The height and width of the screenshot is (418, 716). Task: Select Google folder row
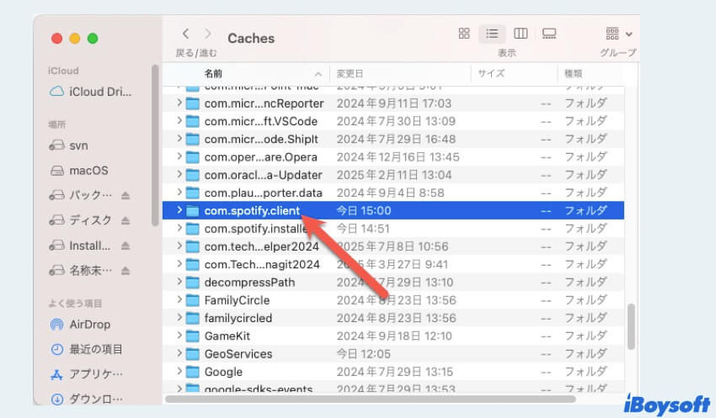coord(393,372)
